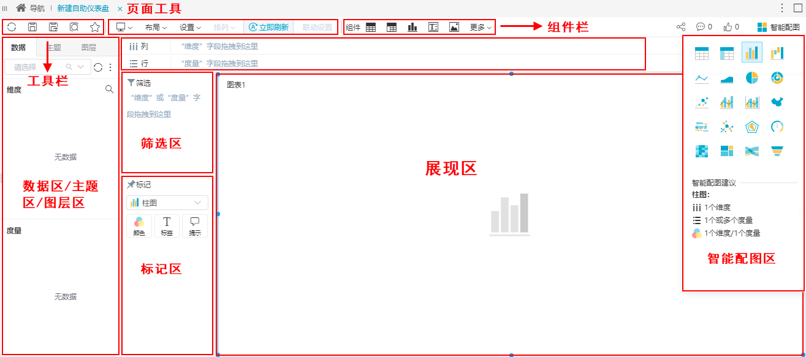Choose the donut chart type

click(x=777, y=78)
